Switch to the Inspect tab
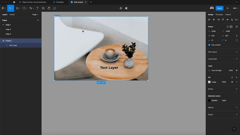 click(228, 15)
